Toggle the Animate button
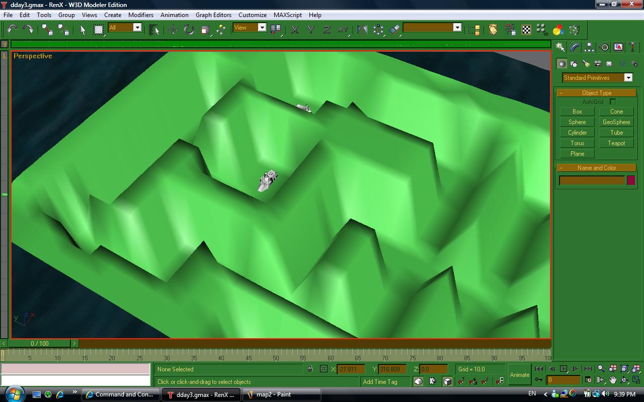644x402 pixels. click(519, 375)
